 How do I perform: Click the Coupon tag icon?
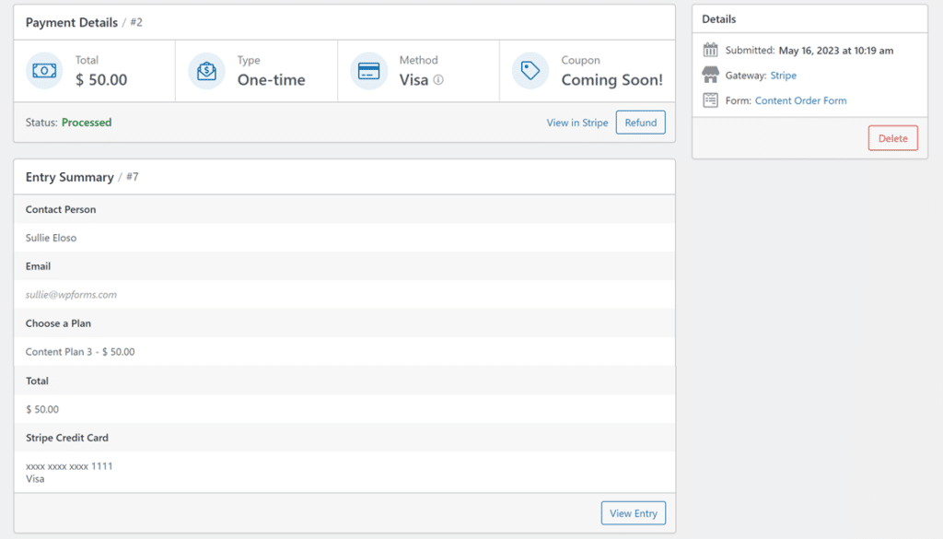(x=530, y=70)
